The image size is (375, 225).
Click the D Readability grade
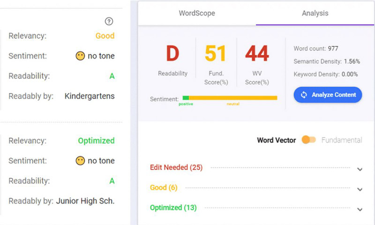tap(172, 54)
